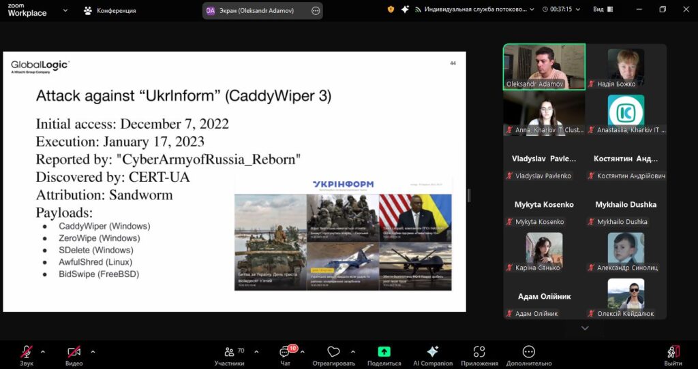Open AI Companion in the toolbar
The width and height of the screenshot is (698, 369).
click(x=433, y=355)
